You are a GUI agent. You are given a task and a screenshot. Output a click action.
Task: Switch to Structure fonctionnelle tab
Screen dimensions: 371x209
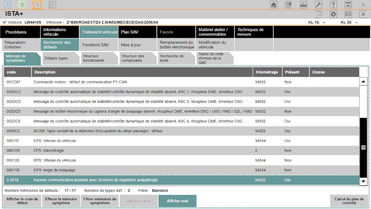[99, 59]
